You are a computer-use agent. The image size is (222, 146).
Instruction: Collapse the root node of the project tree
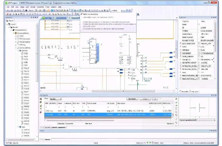(7, 24)
